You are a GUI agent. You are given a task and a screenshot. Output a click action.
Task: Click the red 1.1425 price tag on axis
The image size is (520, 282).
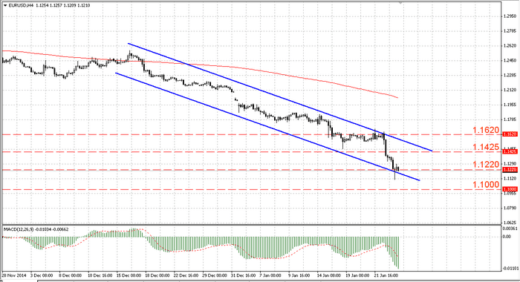(x=510, y=151)
